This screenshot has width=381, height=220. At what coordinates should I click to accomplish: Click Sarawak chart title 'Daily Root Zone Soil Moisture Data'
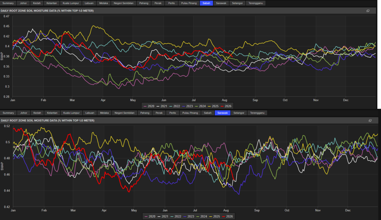click(48, 121)
